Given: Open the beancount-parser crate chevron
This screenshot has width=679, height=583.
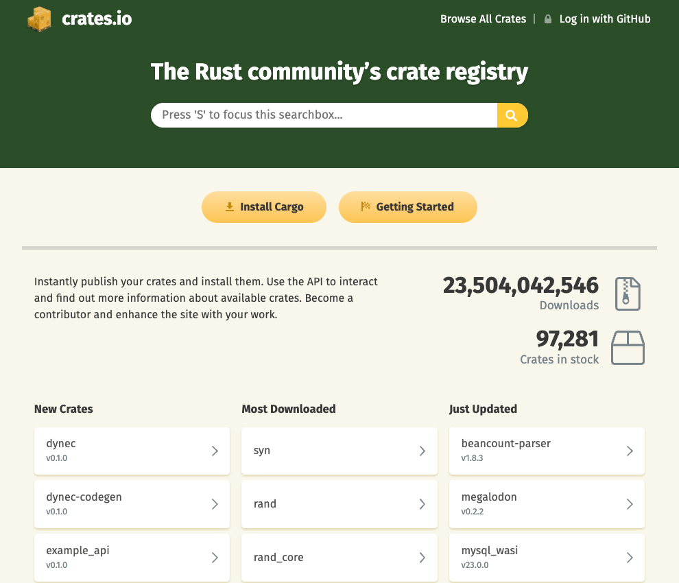Looking at the screenshot, I should pyautogui.click(x=630, y=451).
